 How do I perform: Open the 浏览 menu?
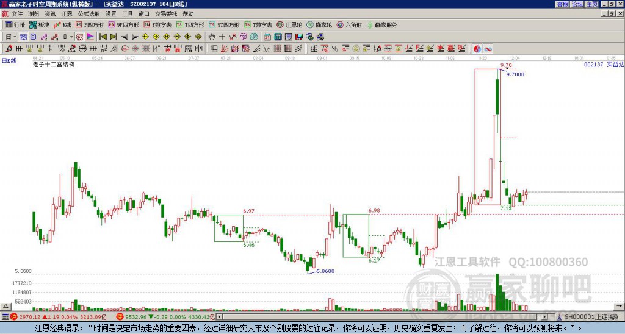pyautogui.click(x=34, y=14)
